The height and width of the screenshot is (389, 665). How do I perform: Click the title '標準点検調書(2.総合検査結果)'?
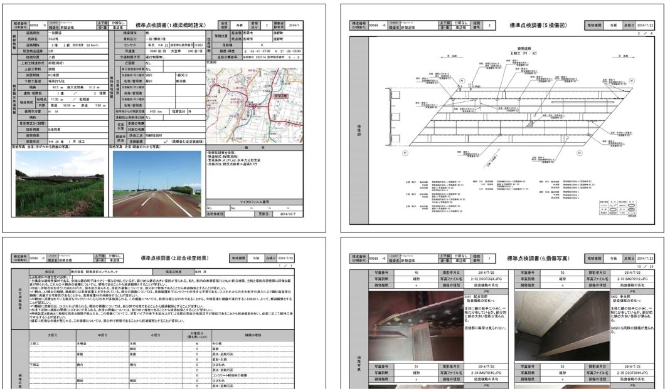(175, 258)
